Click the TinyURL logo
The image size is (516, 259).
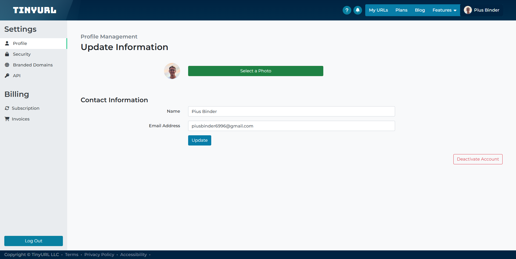(x=35, y=10)
